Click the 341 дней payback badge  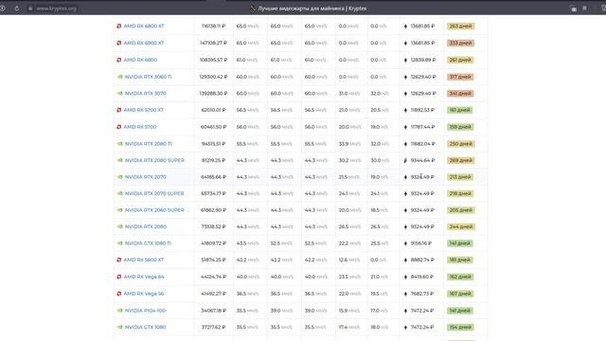click(x=460, y=94)
